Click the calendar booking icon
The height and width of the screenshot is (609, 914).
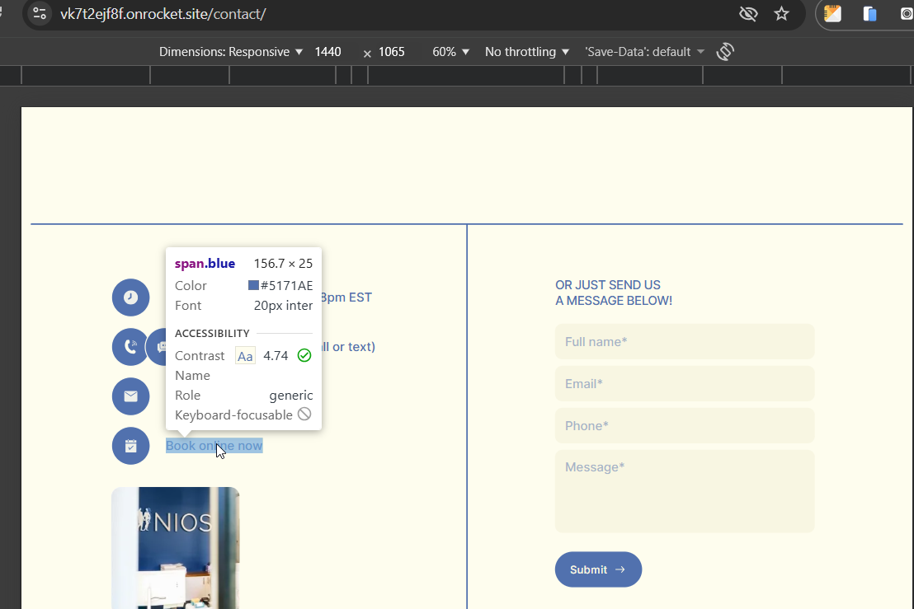[x=130, y=446]
